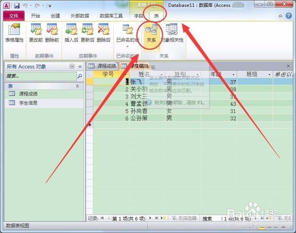Open the 所有 Access 对象 category dropdown
Screen dimensions: 296x233
pyautogui.click(x=72, y=66)
